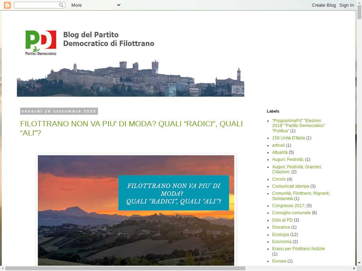Select the Consiglio comunale label
Screen dimensions: 362x271
click(x=291, y=213)
